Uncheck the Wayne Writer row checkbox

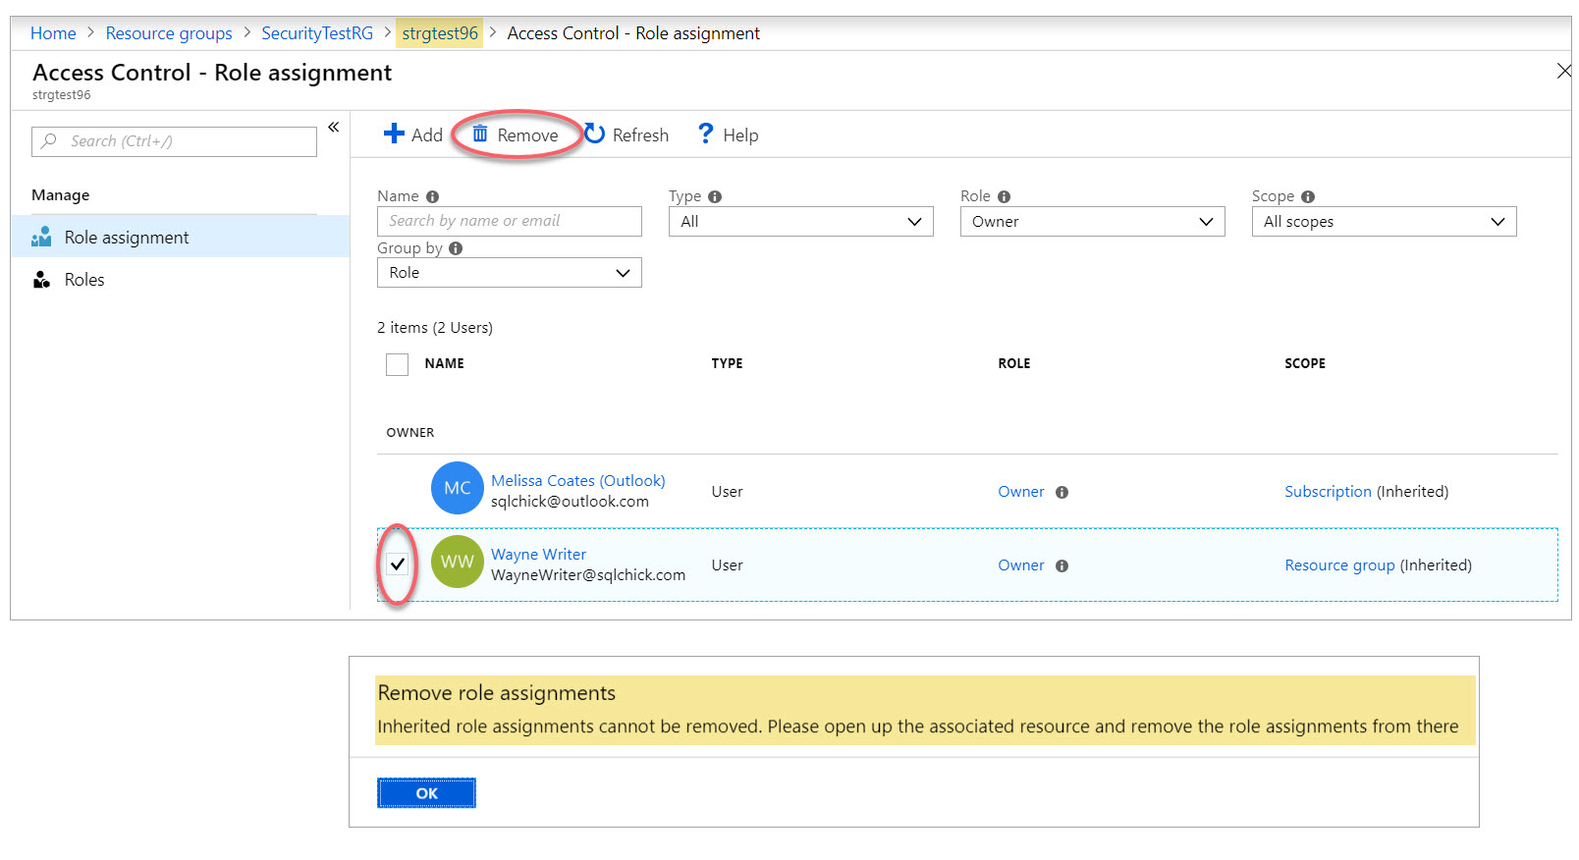coord(397,564)
